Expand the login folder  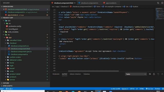[x=6, y=66]
